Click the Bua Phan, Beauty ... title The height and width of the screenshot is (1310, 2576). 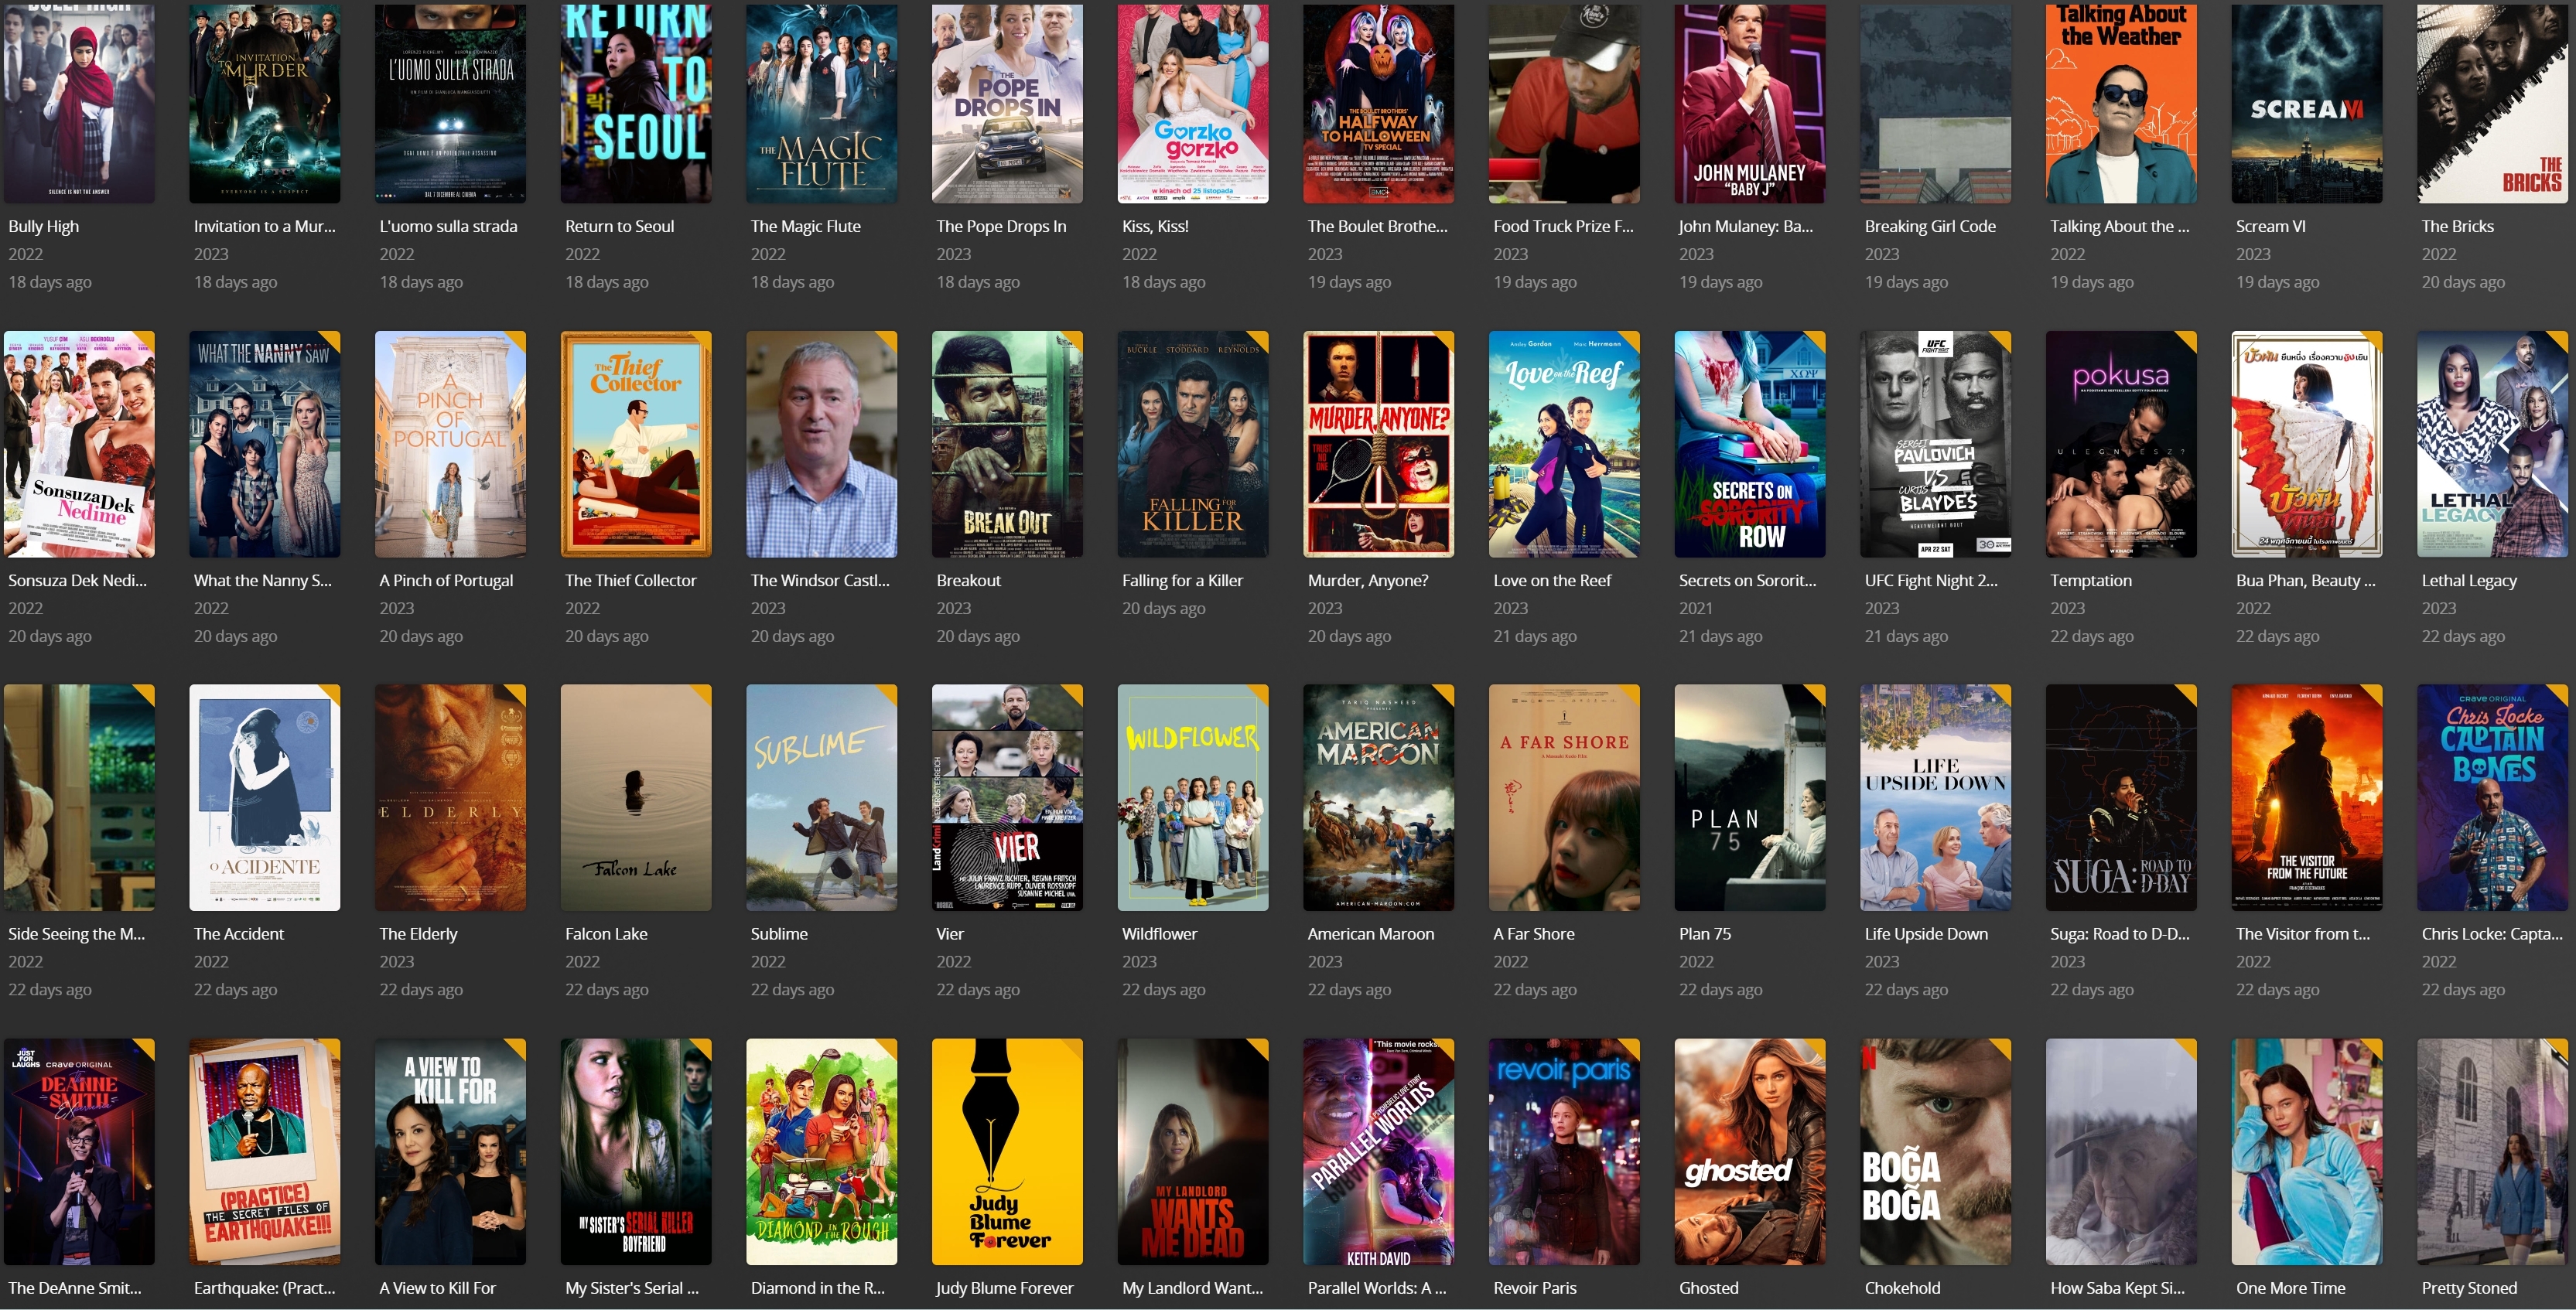pos(2306,580)
